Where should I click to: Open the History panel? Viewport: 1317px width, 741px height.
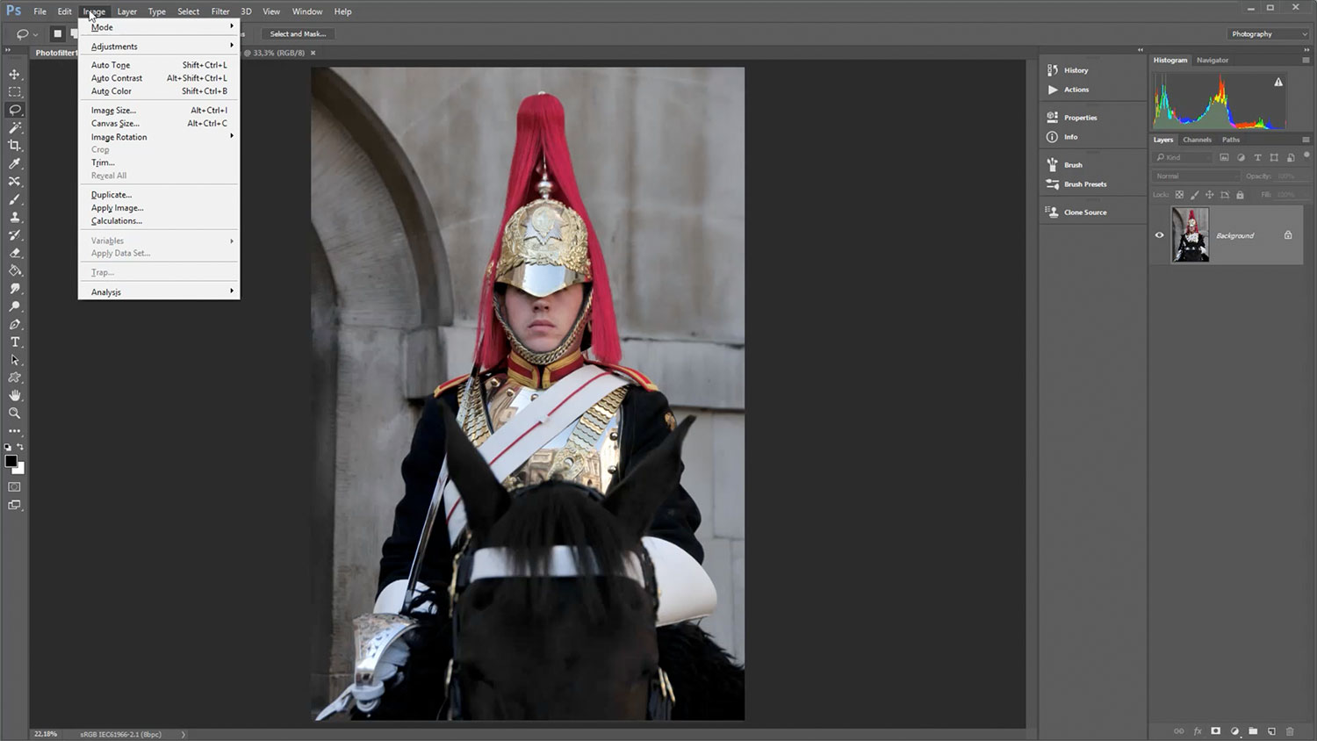1076,70
